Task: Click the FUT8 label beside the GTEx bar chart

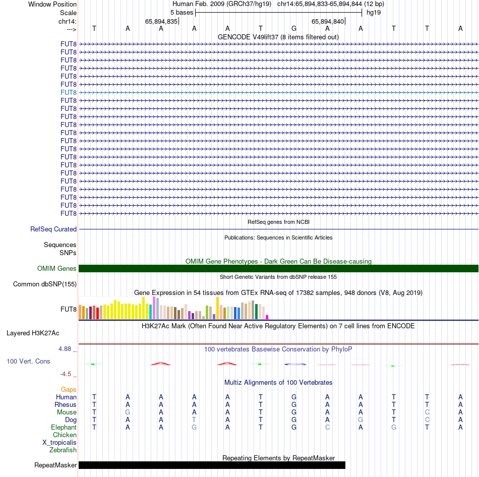Action: (69, 309)
